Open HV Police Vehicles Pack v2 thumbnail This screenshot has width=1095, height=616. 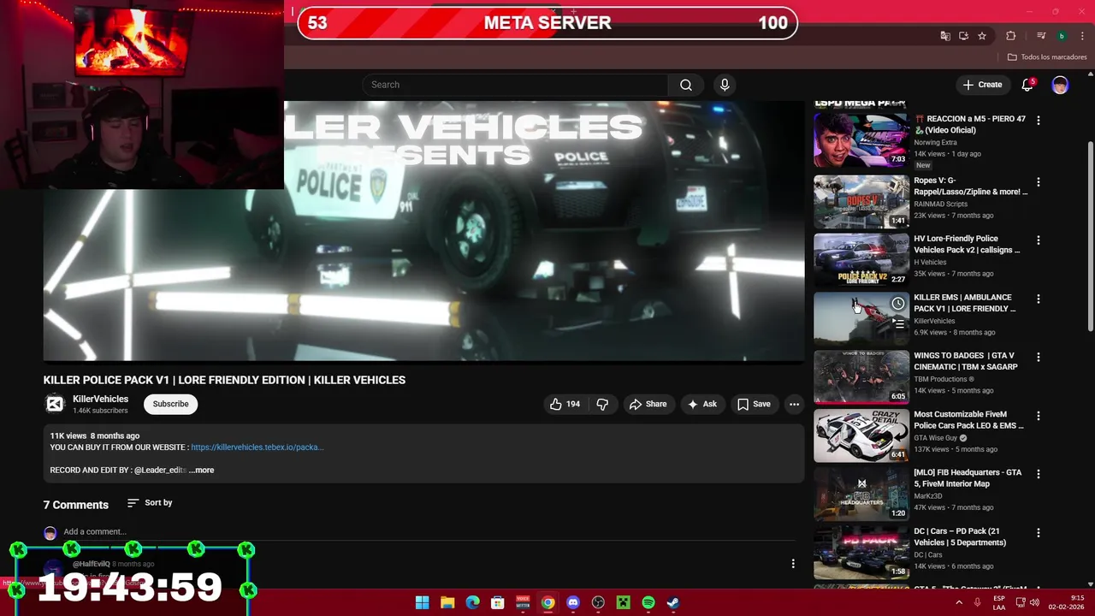(861, 260)
